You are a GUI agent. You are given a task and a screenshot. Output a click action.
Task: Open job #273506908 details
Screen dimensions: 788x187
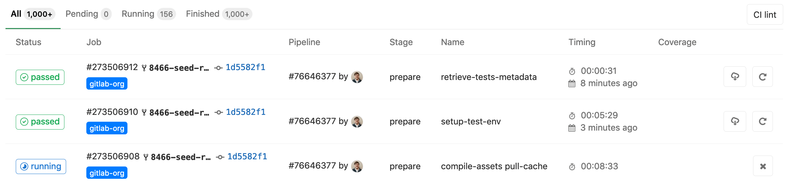pyautogui.click(x=113, y=157)
